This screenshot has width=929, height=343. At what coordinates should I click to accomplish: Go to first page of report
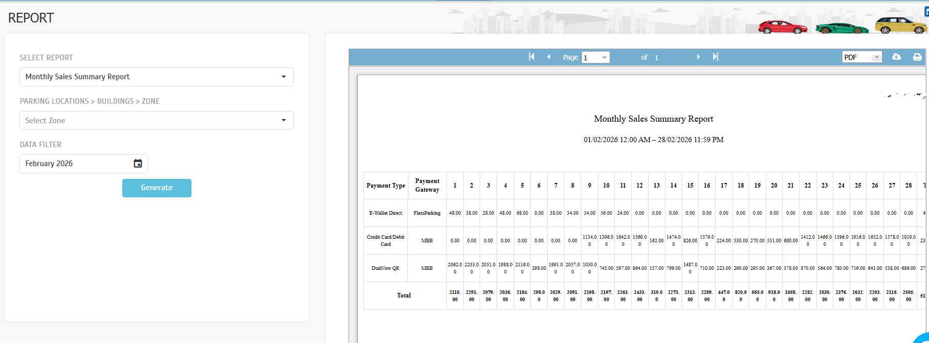pyautogui.click(x=531, y=57)
